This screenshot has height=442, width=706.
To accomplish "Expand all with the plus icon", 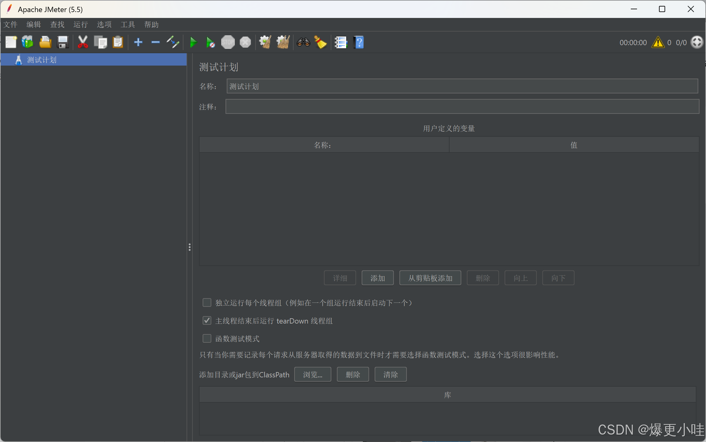I will (x=138, y=42).
